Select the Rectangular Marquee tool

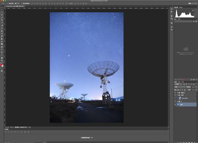coord(2,12)
